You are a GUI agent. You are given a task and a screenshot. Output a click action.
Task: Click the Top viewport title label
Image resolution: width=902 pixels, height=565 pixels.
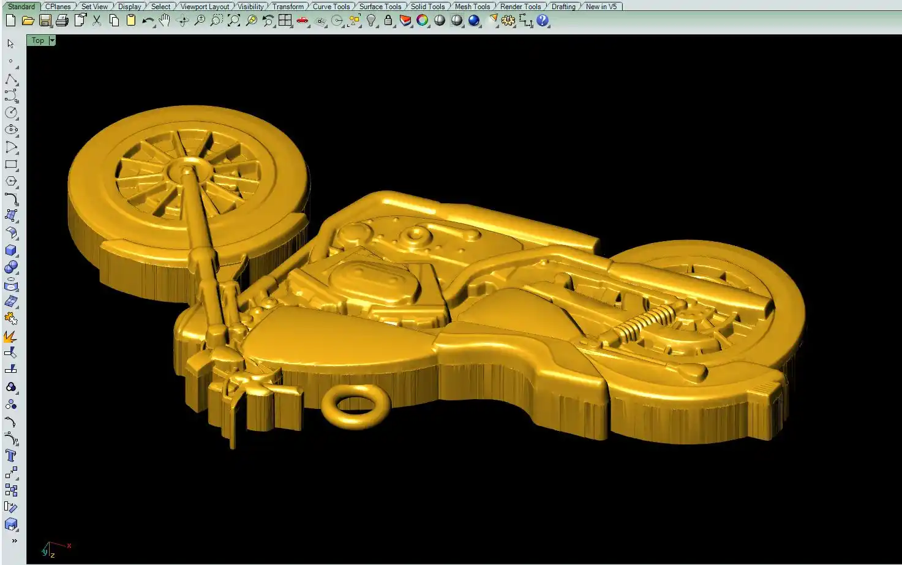click(38, 40)
